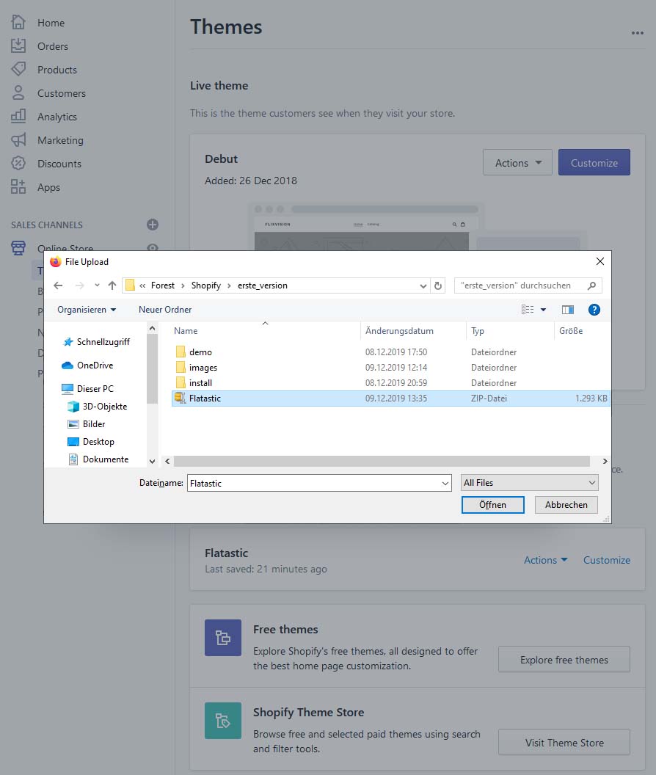
Task: Toggle the preview pane icon
Action: tap(567, 310)
